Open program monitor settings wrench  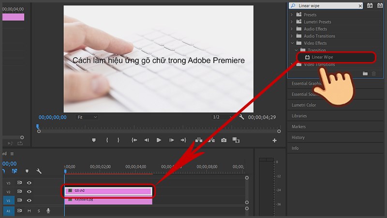click(x=241, y=117)
